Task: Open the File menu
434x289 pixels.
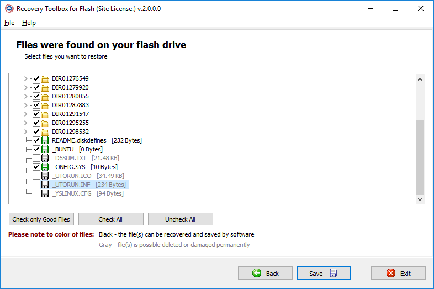Action: 9,23
